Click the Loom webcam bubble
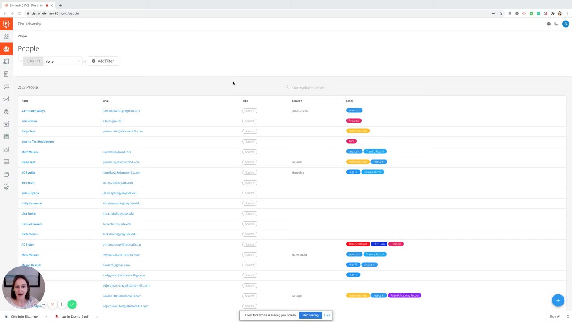The height and width of the screenshot is (322, 572). pos(24,288)
